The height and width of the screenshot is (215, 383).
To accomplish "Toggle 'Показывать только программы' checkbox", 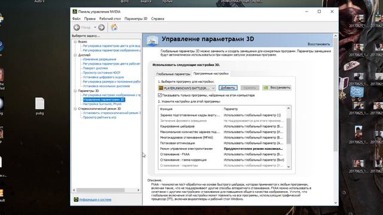I will (160, 96).
